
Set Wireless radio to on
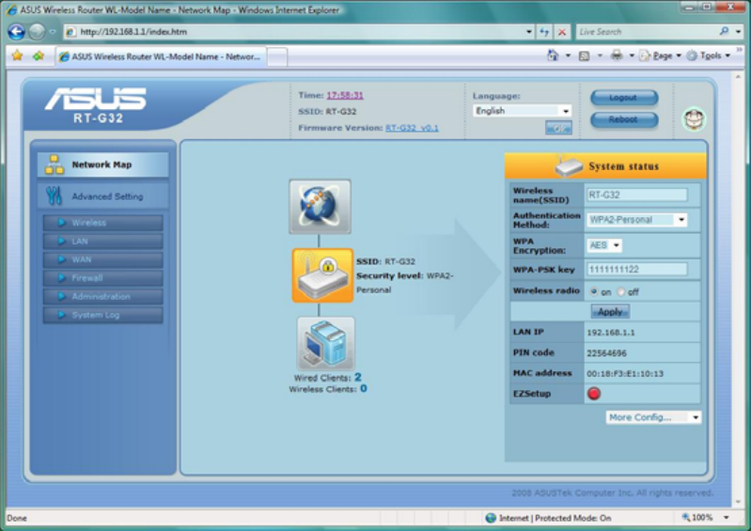[594, 291]
